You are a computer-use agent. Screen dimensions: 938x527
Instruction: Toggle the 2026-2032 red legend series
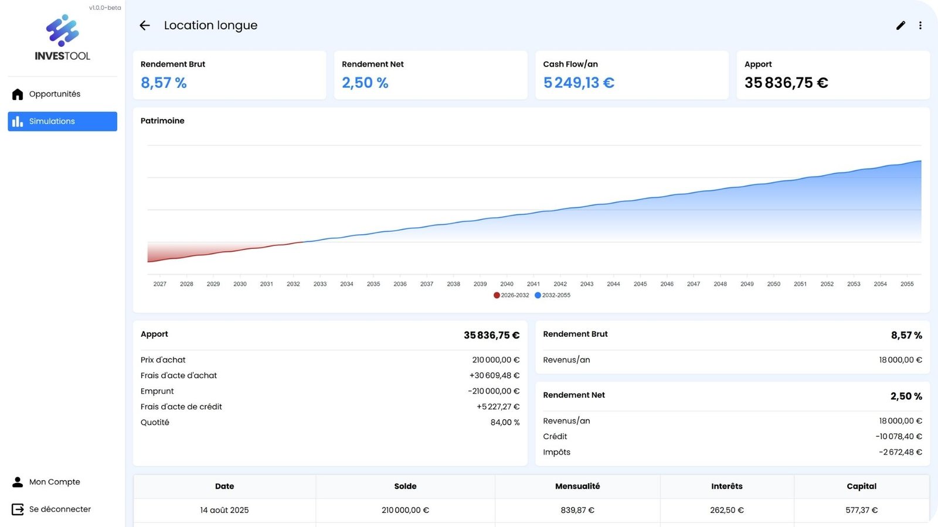click(x=511, y=295)
